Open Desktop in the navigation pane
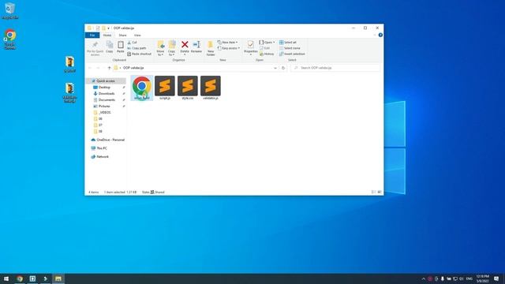505x284 pixels. click(x=104, y=88)
